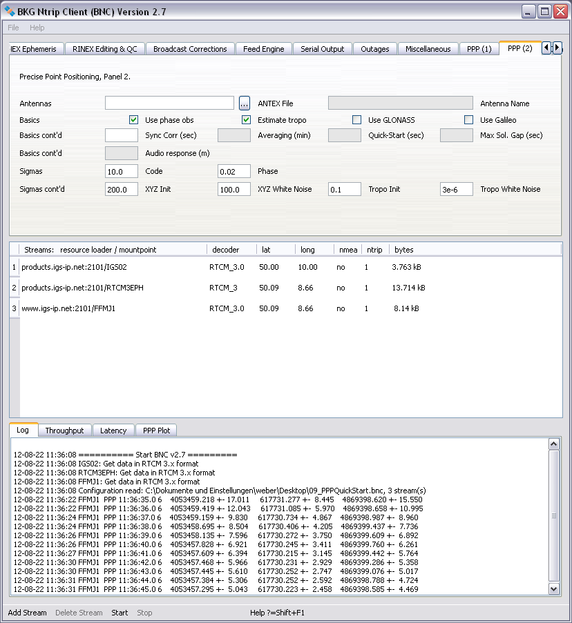
Task: Click the log scrollbar down arrow
Action: (x=553, y=589)
